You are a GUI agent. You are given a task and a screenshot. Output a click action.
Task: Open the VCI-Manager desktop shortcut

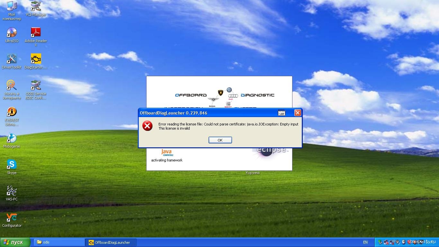tap(36, 6)
